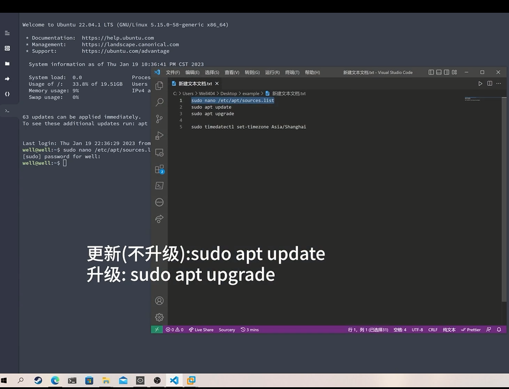The image size is (509, 389).
Task: Open Microsoft Edge from the taskbar
Action: tap(55, 380)
